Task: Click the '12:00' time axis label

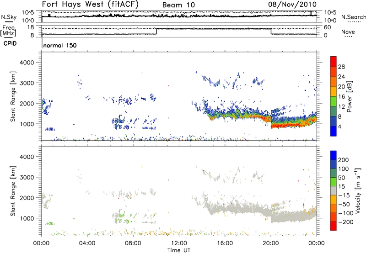Action: pos(179,243)
